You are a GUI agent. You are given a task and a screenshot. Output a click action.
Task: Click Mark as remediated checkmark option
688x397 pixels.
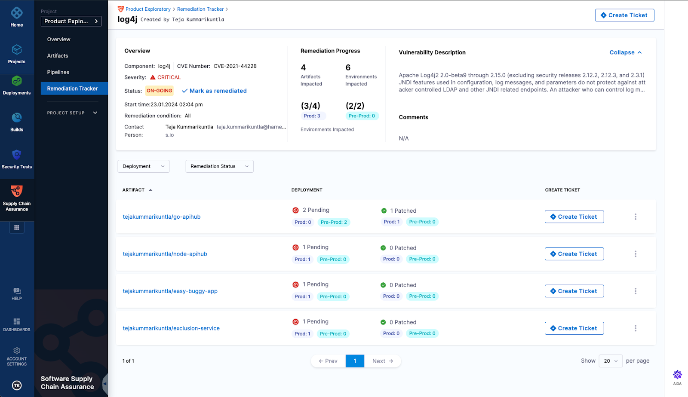[214, 91]
